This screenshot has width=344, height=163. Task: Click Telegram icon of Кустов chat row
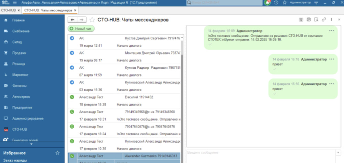click(x=72, y=38)
